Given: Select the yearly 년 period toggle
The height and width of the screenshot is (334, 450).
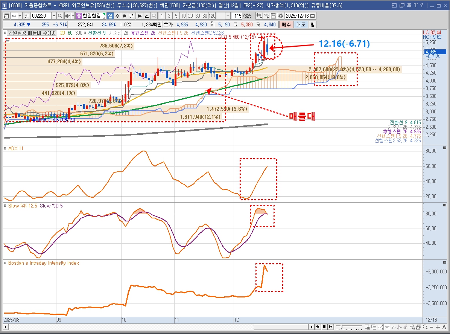Looking at the screenshot, I should click(x=131, y=16).
